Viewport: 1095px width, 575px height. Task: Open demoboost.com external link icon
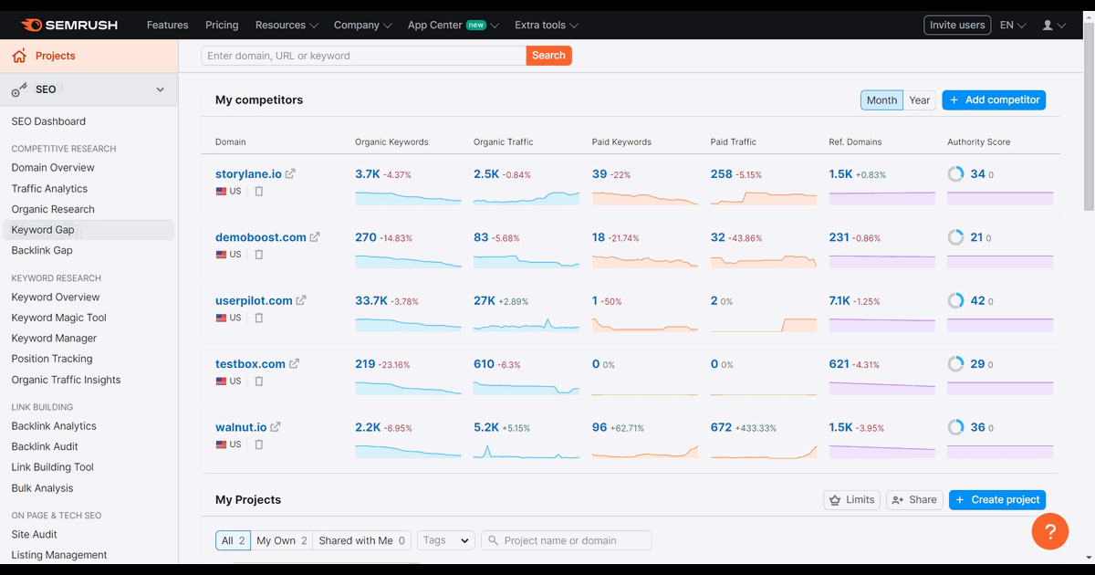point(315,237)
